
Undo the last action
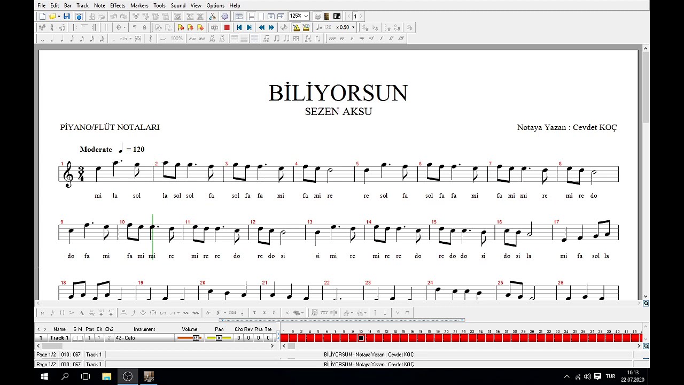pyautogui.click(x=114, y=17)
